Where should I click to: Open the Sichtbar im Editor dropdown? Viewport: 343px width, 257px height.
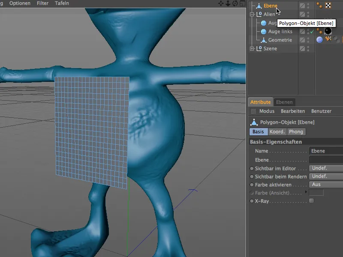click(x=326, y=168)
